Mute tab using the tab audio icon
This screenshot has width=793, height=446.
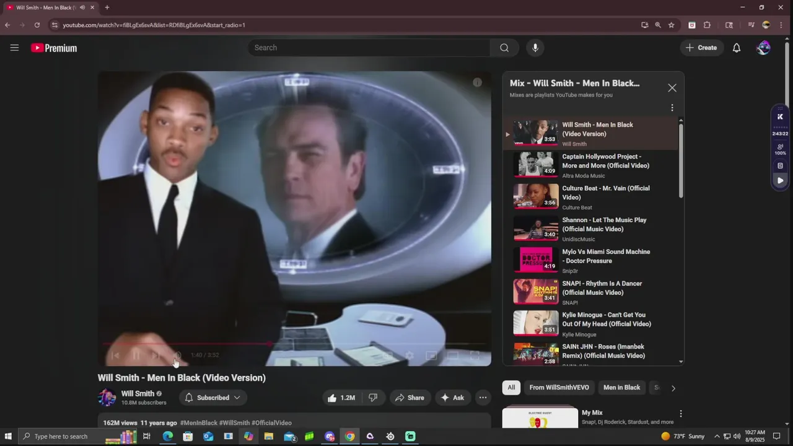[82, 7]
